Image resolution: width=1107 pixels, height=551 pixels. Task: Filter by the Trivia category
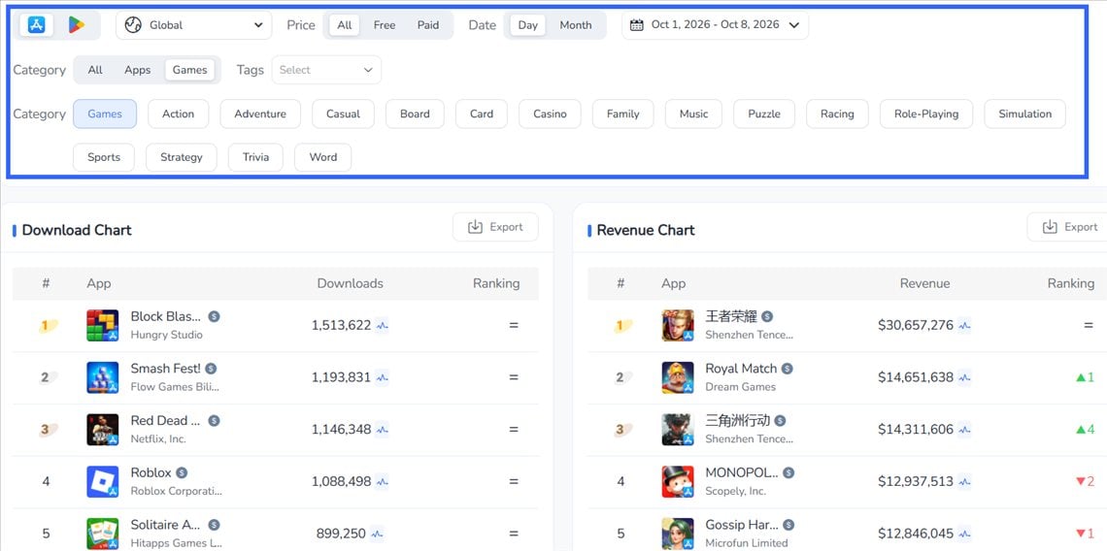tap(255, 157)
